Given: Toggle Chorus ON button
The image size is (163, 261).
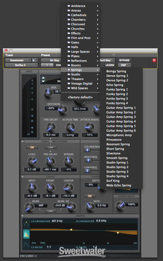Looking at the screenshot, I should [90, 196].
